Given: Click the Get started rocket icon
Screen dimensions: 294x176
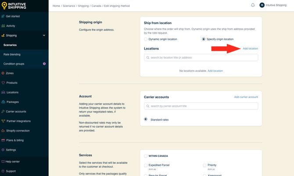Looking at the screenshot, I should [3, 16].
